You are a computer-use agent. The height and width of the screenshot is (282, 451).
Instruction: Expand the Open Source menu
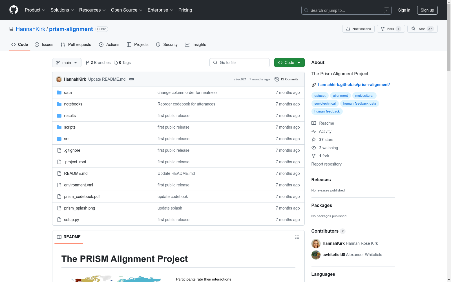pos(127,10)
